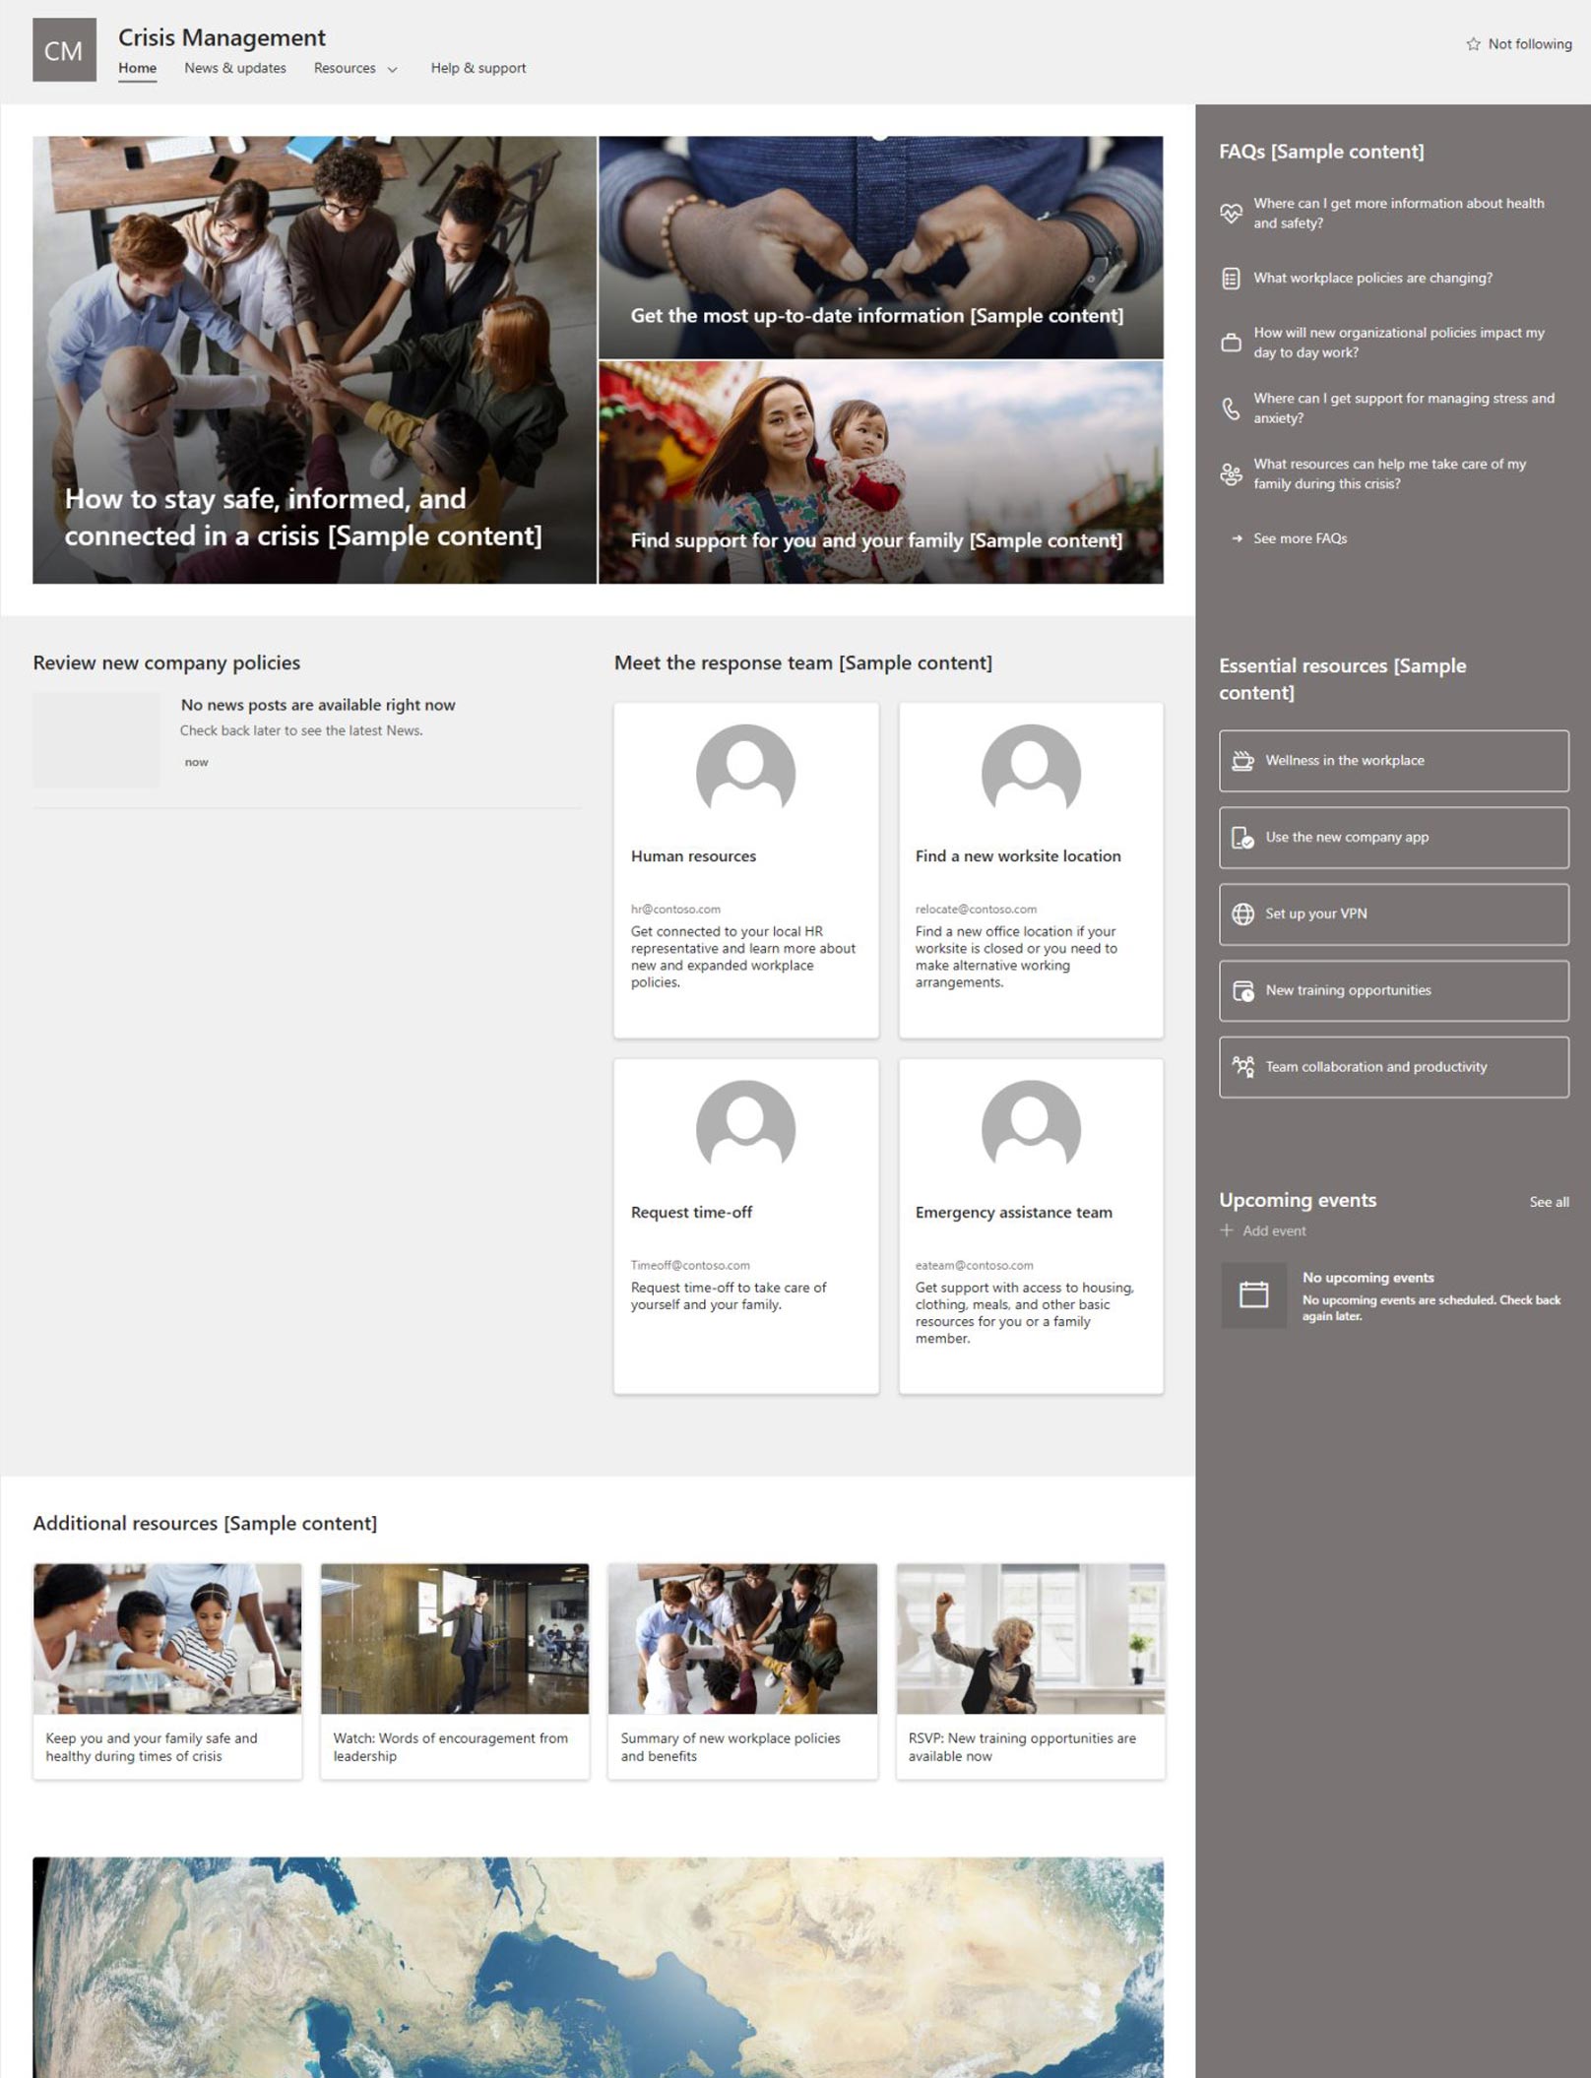Viewport: 1591px width, 2078px height.
Task: Open 'Find support for you and your family' tile
Action: click(x=880, y=472)
